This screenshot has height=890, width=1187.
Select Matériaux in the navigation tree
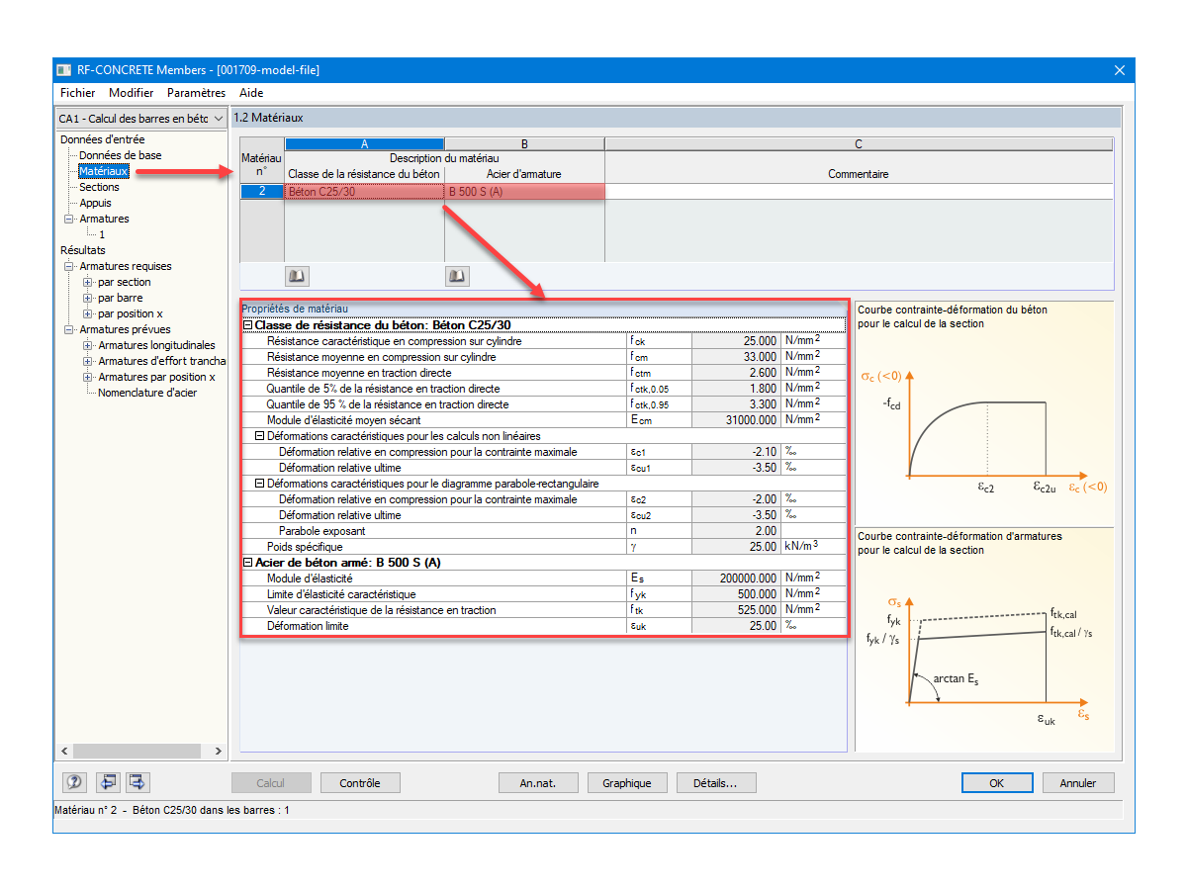pyautogui.click(x=104, y=171)
